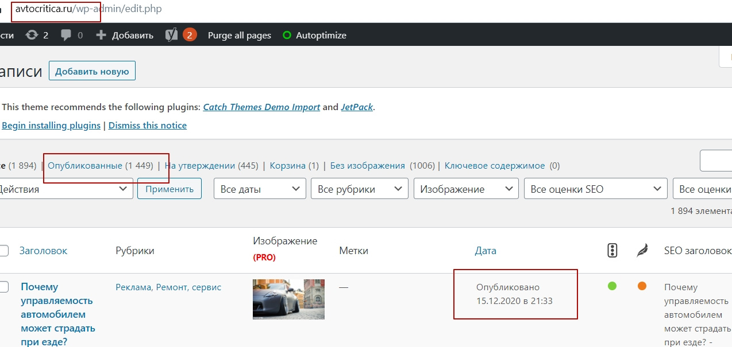Click the Catch Themes Demo Import link
This screenshot has width=732, height=347.
click(261, 107)
